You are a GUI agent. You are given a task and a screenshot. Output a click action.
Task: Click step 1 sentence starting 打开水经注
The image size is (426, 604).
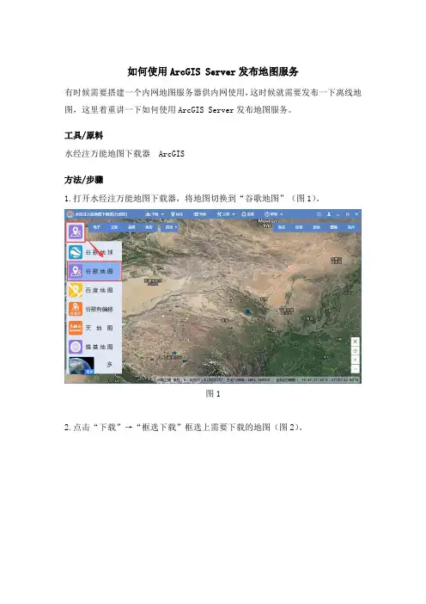tap(192, 199)
